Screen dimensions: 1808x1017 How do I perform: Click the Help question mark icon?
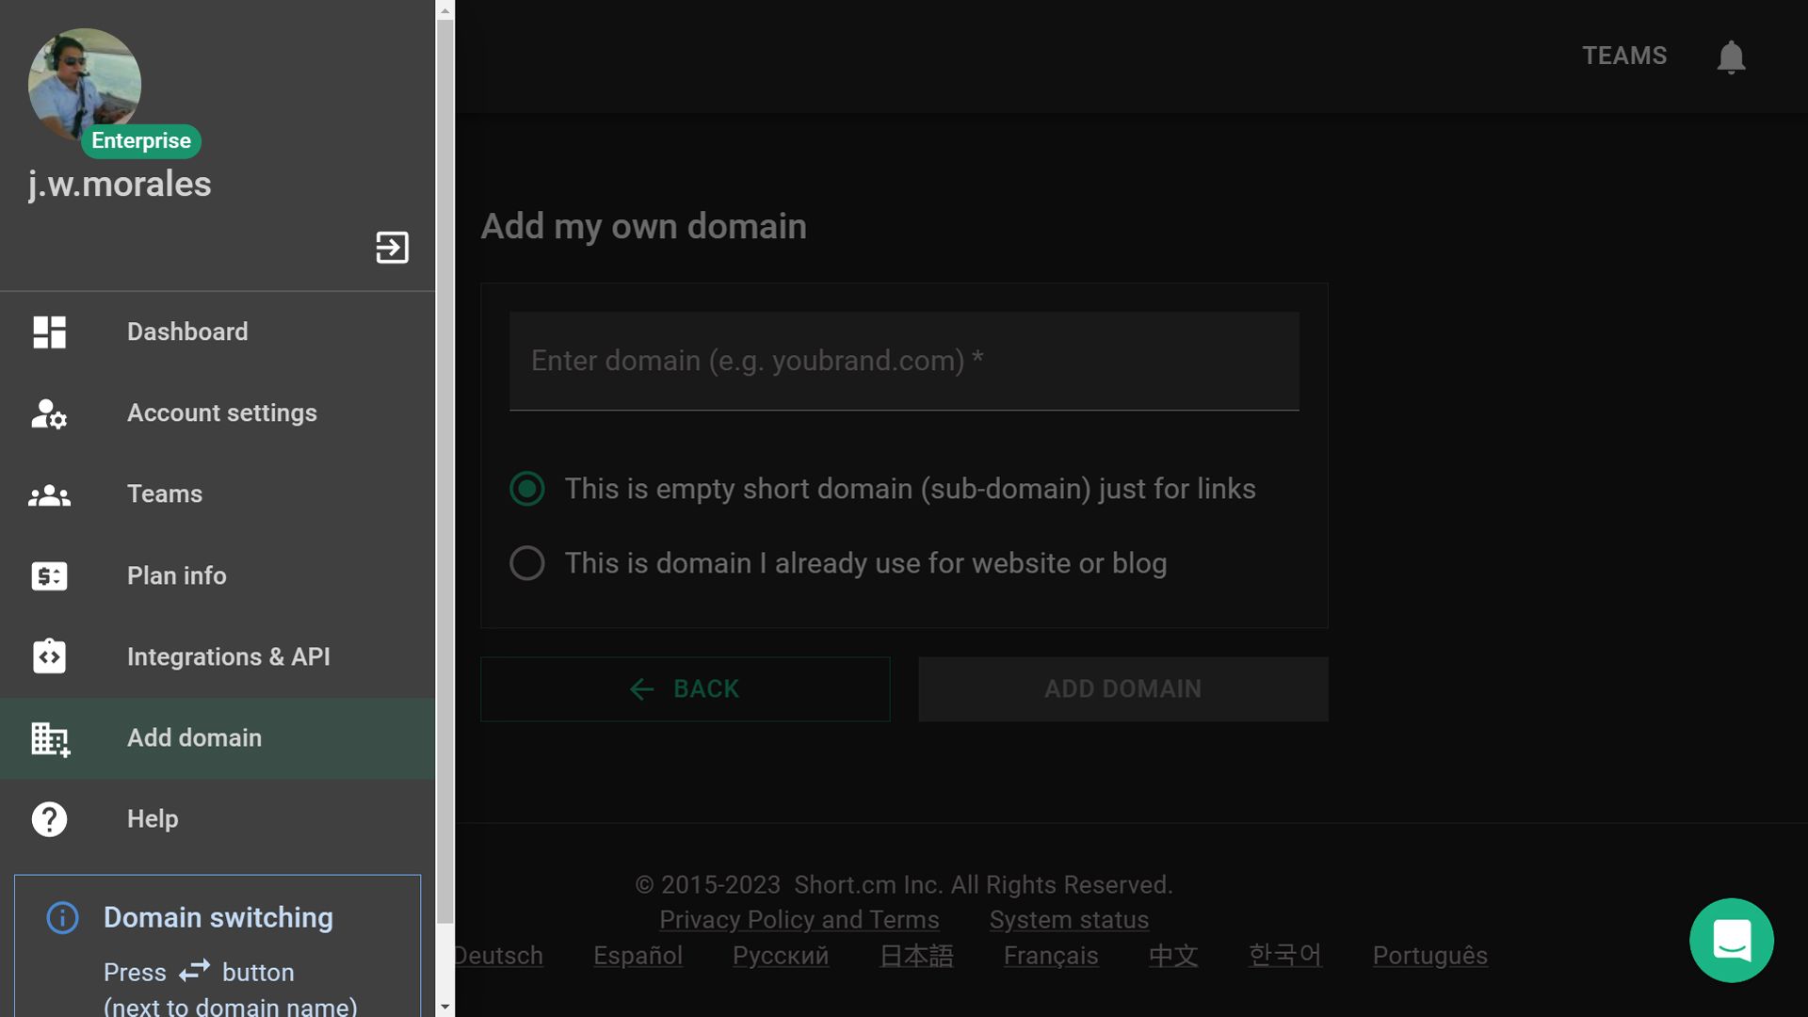pos(49,819)
